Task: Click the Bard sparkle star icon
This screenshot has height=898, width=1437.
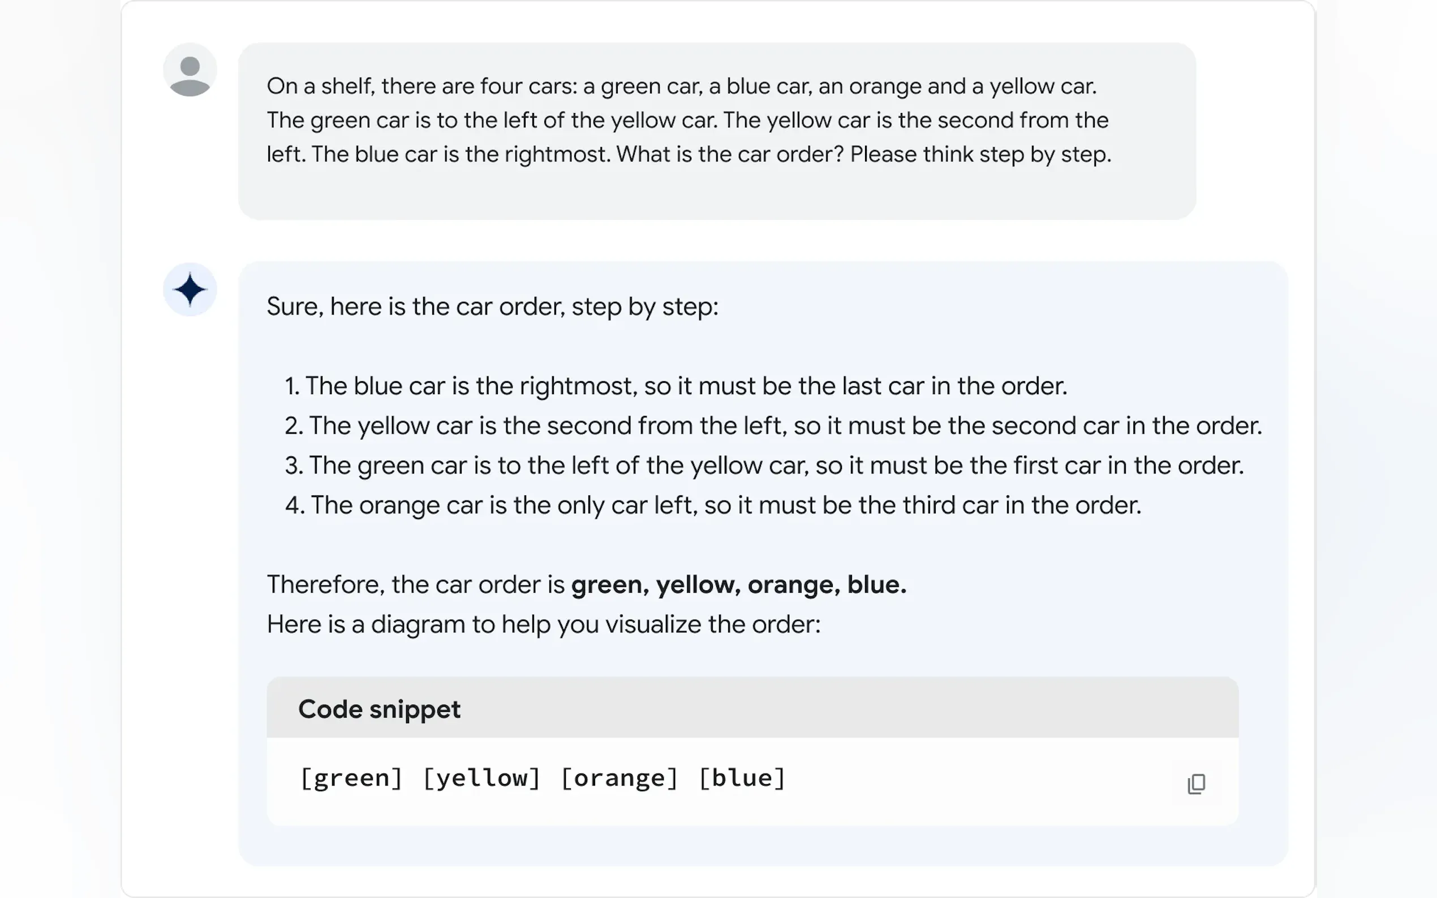Action: click(190, 290)
